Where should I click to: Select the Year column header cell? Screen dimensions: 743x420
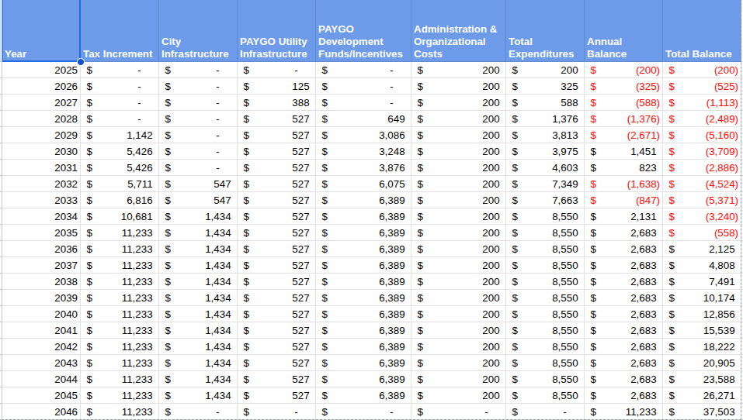pyautogui.click(x=41, y=31)
